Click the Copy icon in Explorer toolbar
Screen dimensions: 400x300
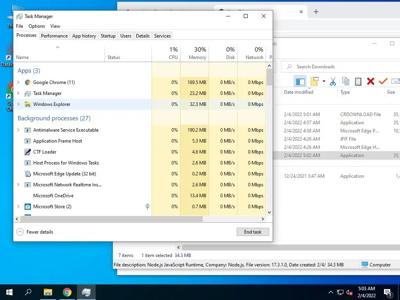(345, 81)
